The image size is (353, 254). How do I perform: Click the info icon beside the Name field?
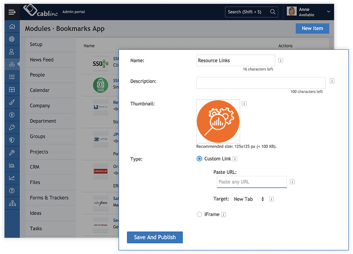280,60
